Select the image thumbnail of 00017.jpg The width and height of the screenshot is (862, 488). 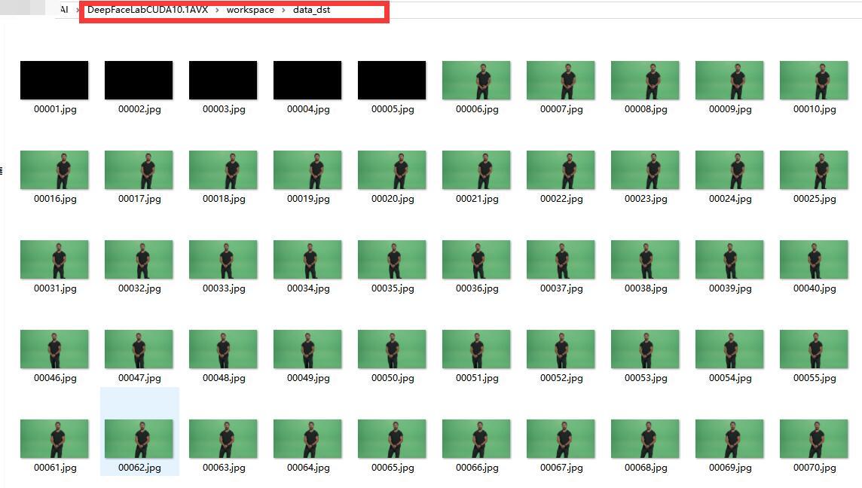[x=139, y=169]
